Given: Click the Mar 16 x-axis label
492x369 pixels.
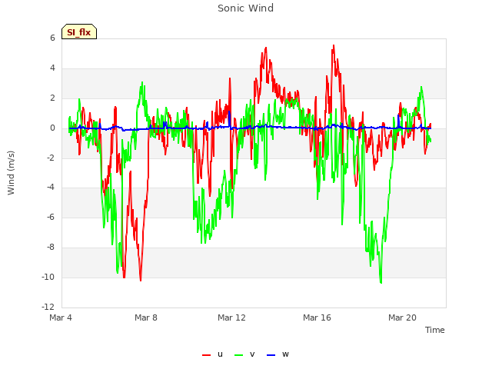Looking at the screenshot, I should coord(317,317).
